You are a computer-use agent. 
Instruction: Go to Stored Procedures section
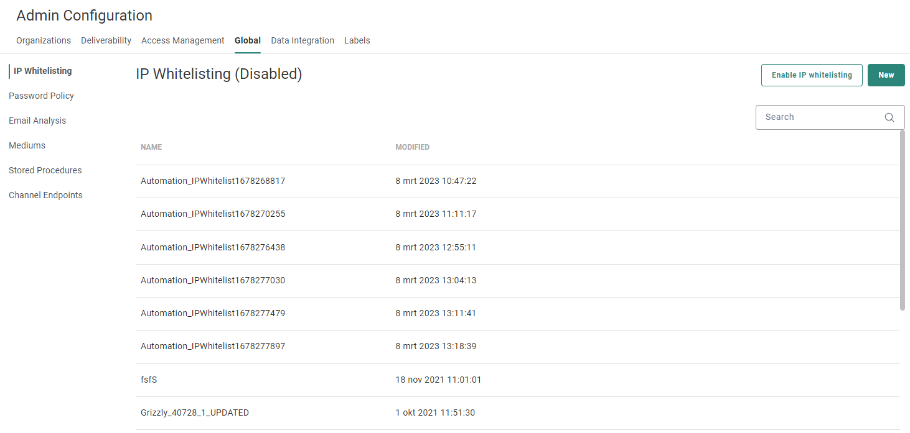coord(45,170)
